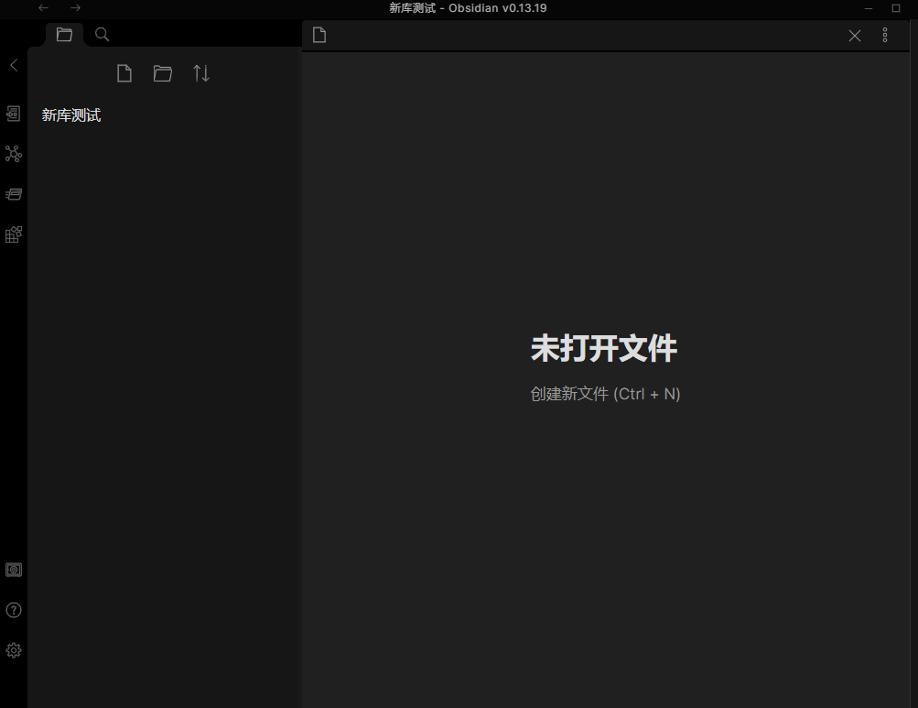
Task: Open Obsidian settings
Action: coord(14,650)
